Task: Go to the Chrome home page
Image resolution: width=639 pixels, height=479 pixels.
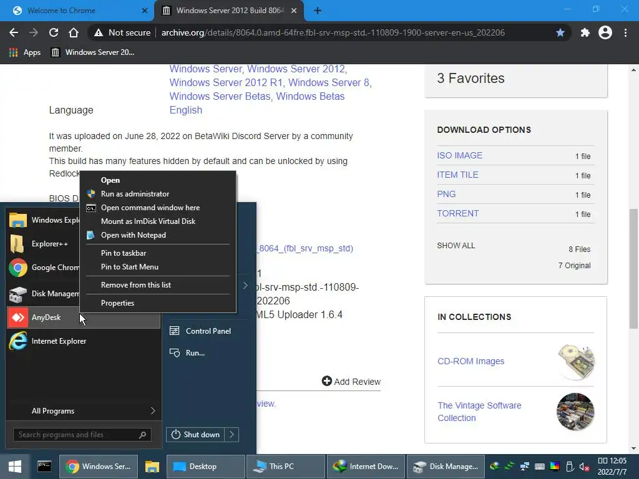Action: [x=74, y=32]
